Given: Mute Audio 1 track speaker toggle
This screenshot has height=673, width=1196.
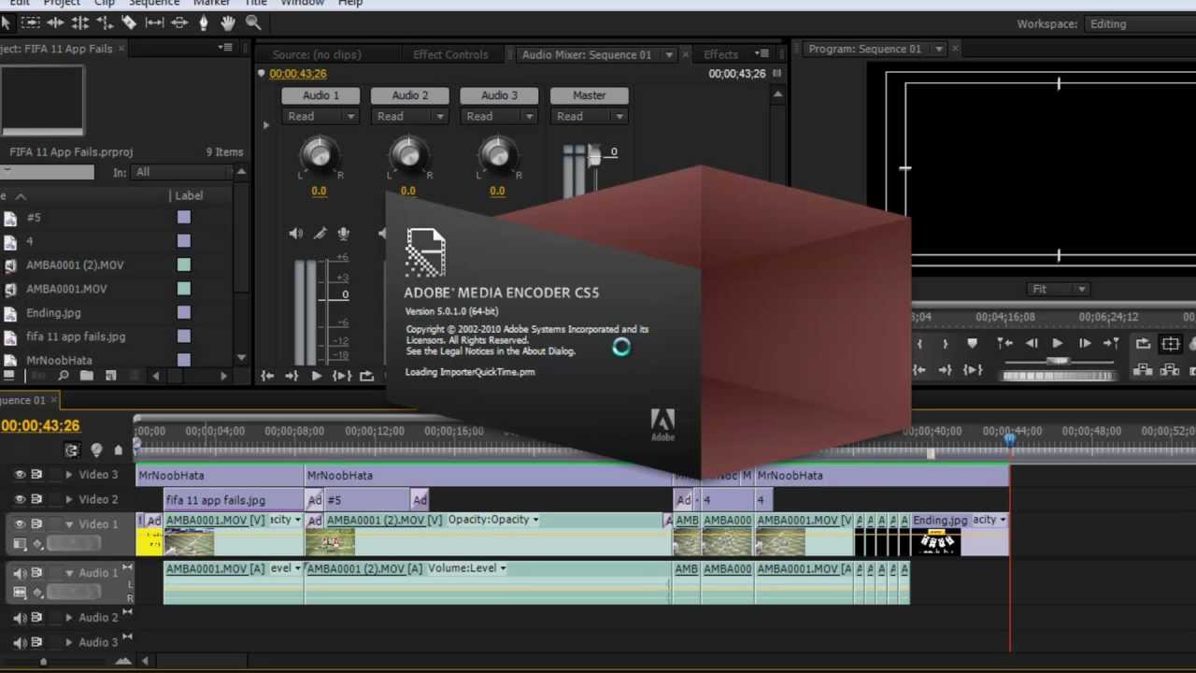Looking at the screenshot, I should 20,573.
